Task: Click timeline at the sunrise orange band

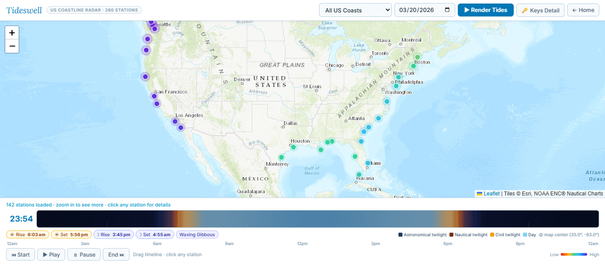Action: coord(178,219)
